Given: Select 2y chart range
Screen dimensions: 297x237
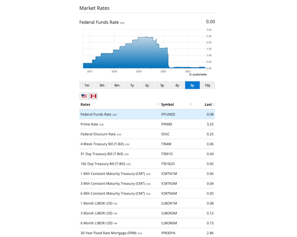Looking at the screenshot, I should (x=147, y=85).
